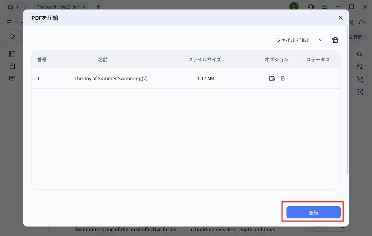
Task: Click the search magnifier icon on right
Action: pos(360,54)
